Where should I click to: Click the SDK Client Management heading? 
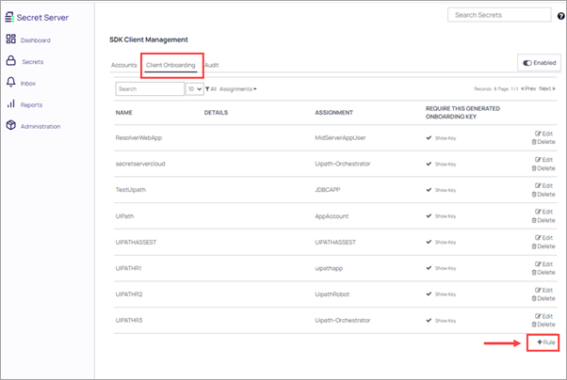click(149, 40)
